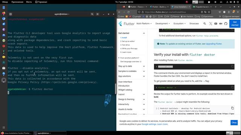Open the dev-hackers bookmark folder
This screenshot has width=241, height=135.
(187, 16)
